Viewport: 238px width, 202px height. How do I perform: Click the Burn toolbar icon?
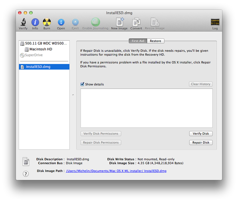(x=47, y=22)
